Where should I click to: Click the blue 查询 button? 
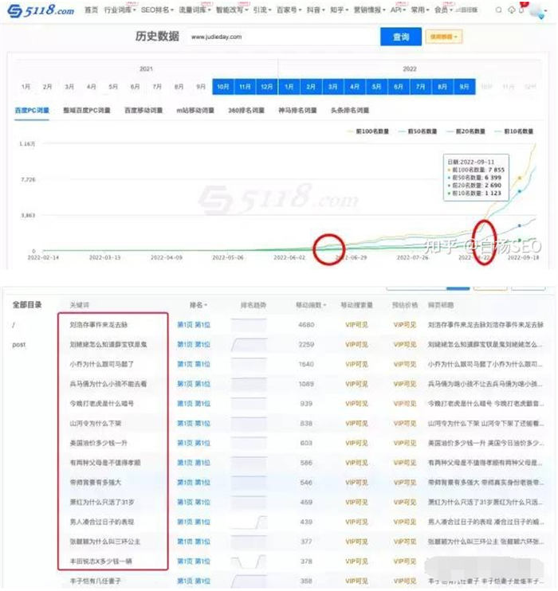coord(401,37)
